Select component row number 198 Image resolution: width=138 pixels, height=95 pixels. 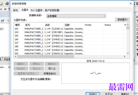point(70,46)
